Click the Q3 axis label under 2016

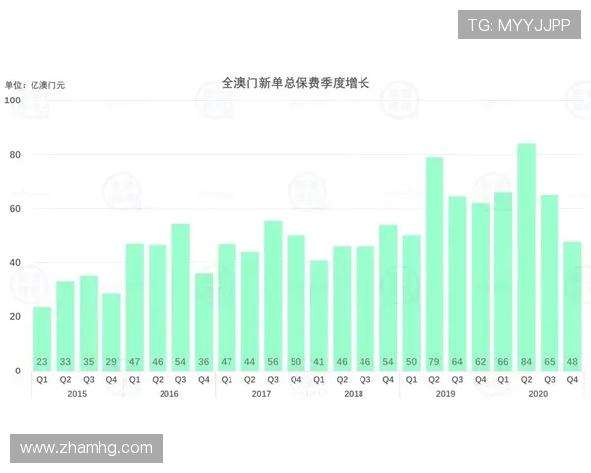pyautogui.click(x=180, y=380)
